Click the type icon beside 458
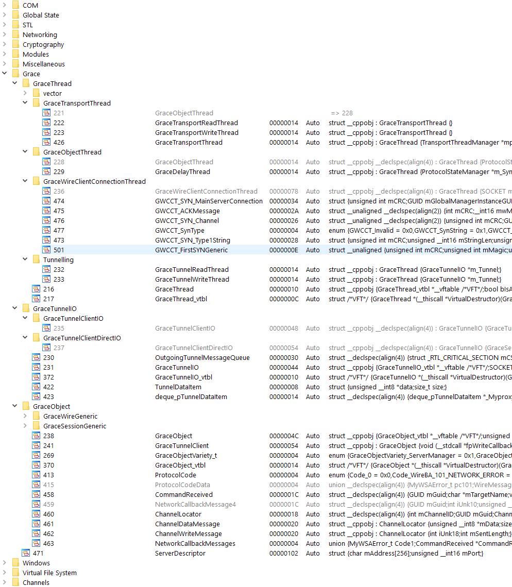Image resolution: width=512 pixels, height=587 pixels. [36, 494]
